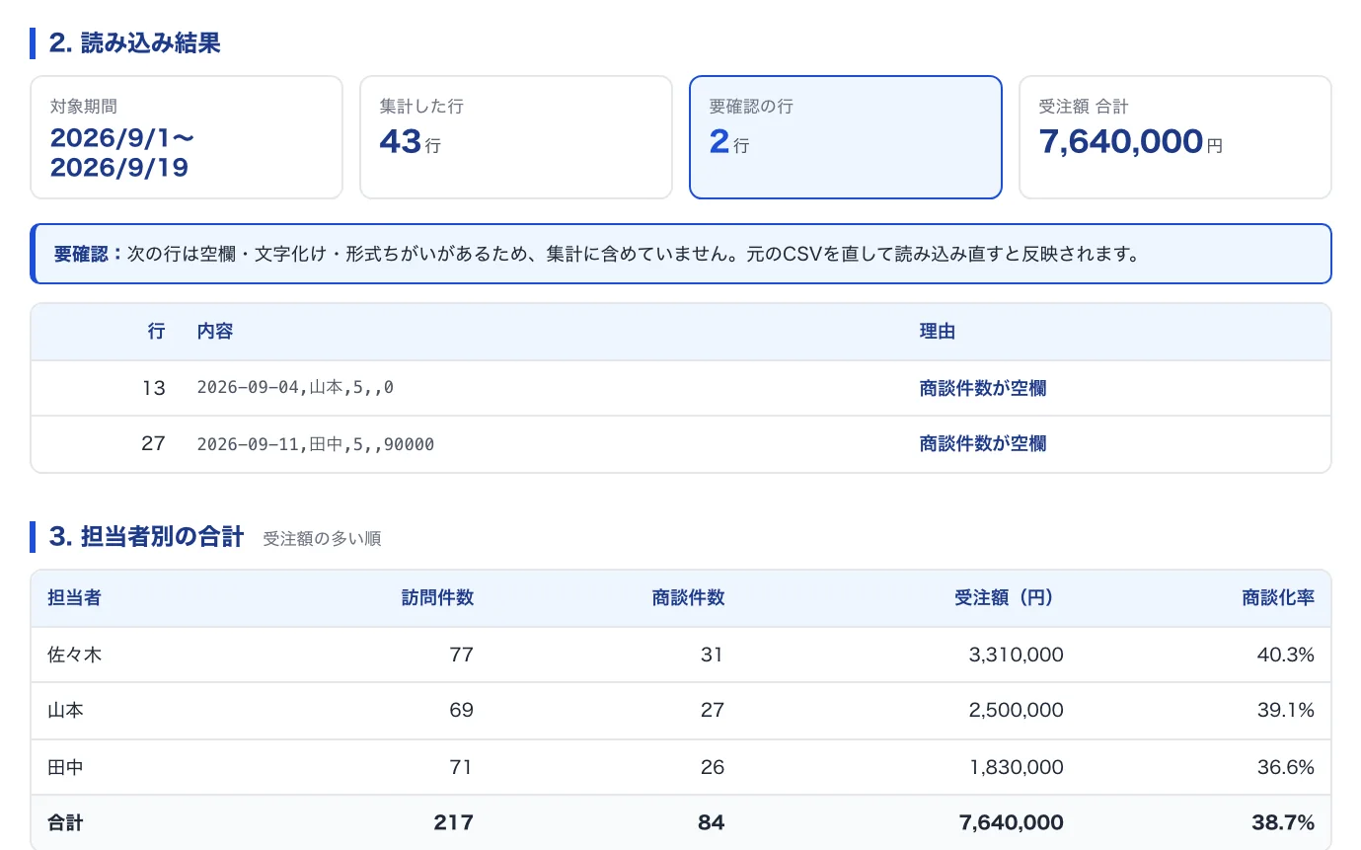Click reason 商談件数が空欄 for row 13
Screen dimensions: 1361x850
click(983, 388)
